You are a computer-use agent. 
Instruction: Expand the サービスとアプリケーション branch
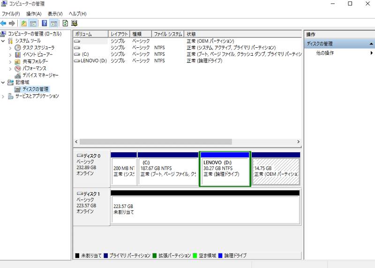(x=3, y=97)
